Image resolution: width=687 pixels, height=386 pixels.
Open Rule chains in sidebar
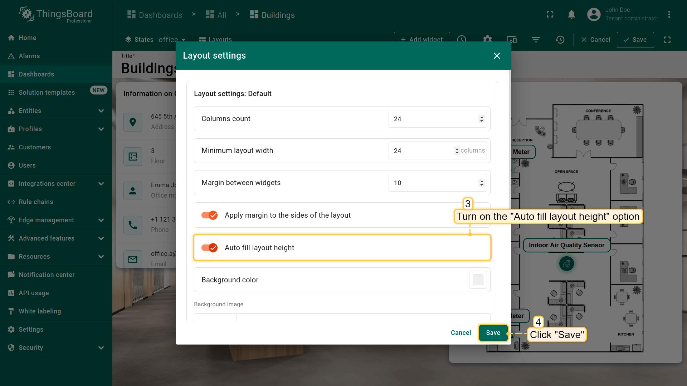pyautogui.click(x=36, y=202)
